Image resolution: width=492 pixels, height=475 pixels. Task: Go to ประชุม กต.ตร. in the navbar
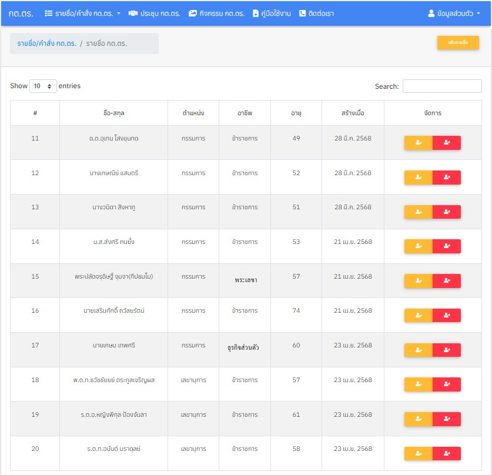[x=154, y=13]
